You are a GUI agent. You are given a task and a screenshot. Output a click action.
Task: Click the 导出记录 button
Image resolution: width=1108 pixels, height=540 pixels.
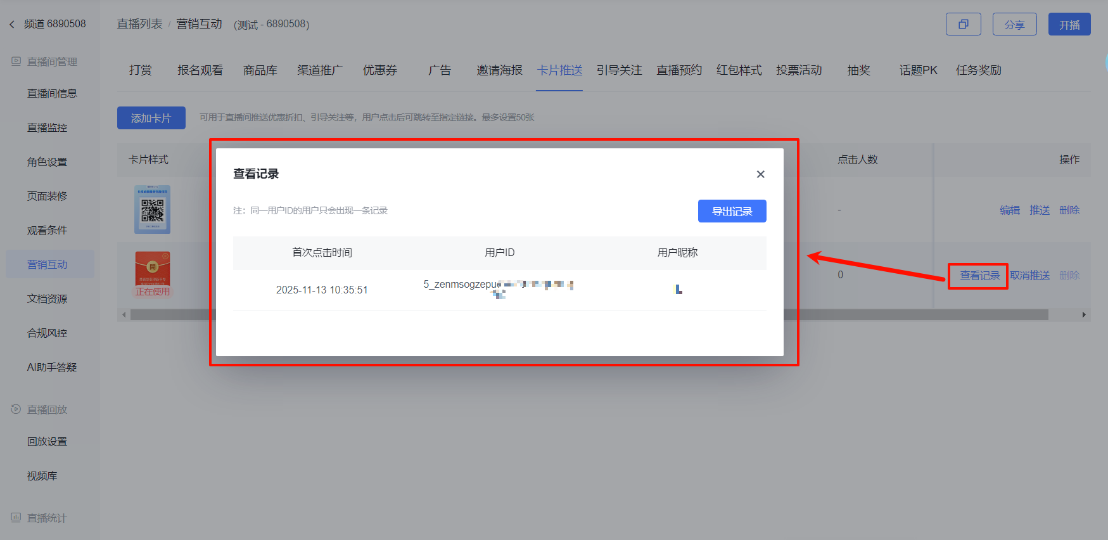pyautogui.click(x=732, y=211)
